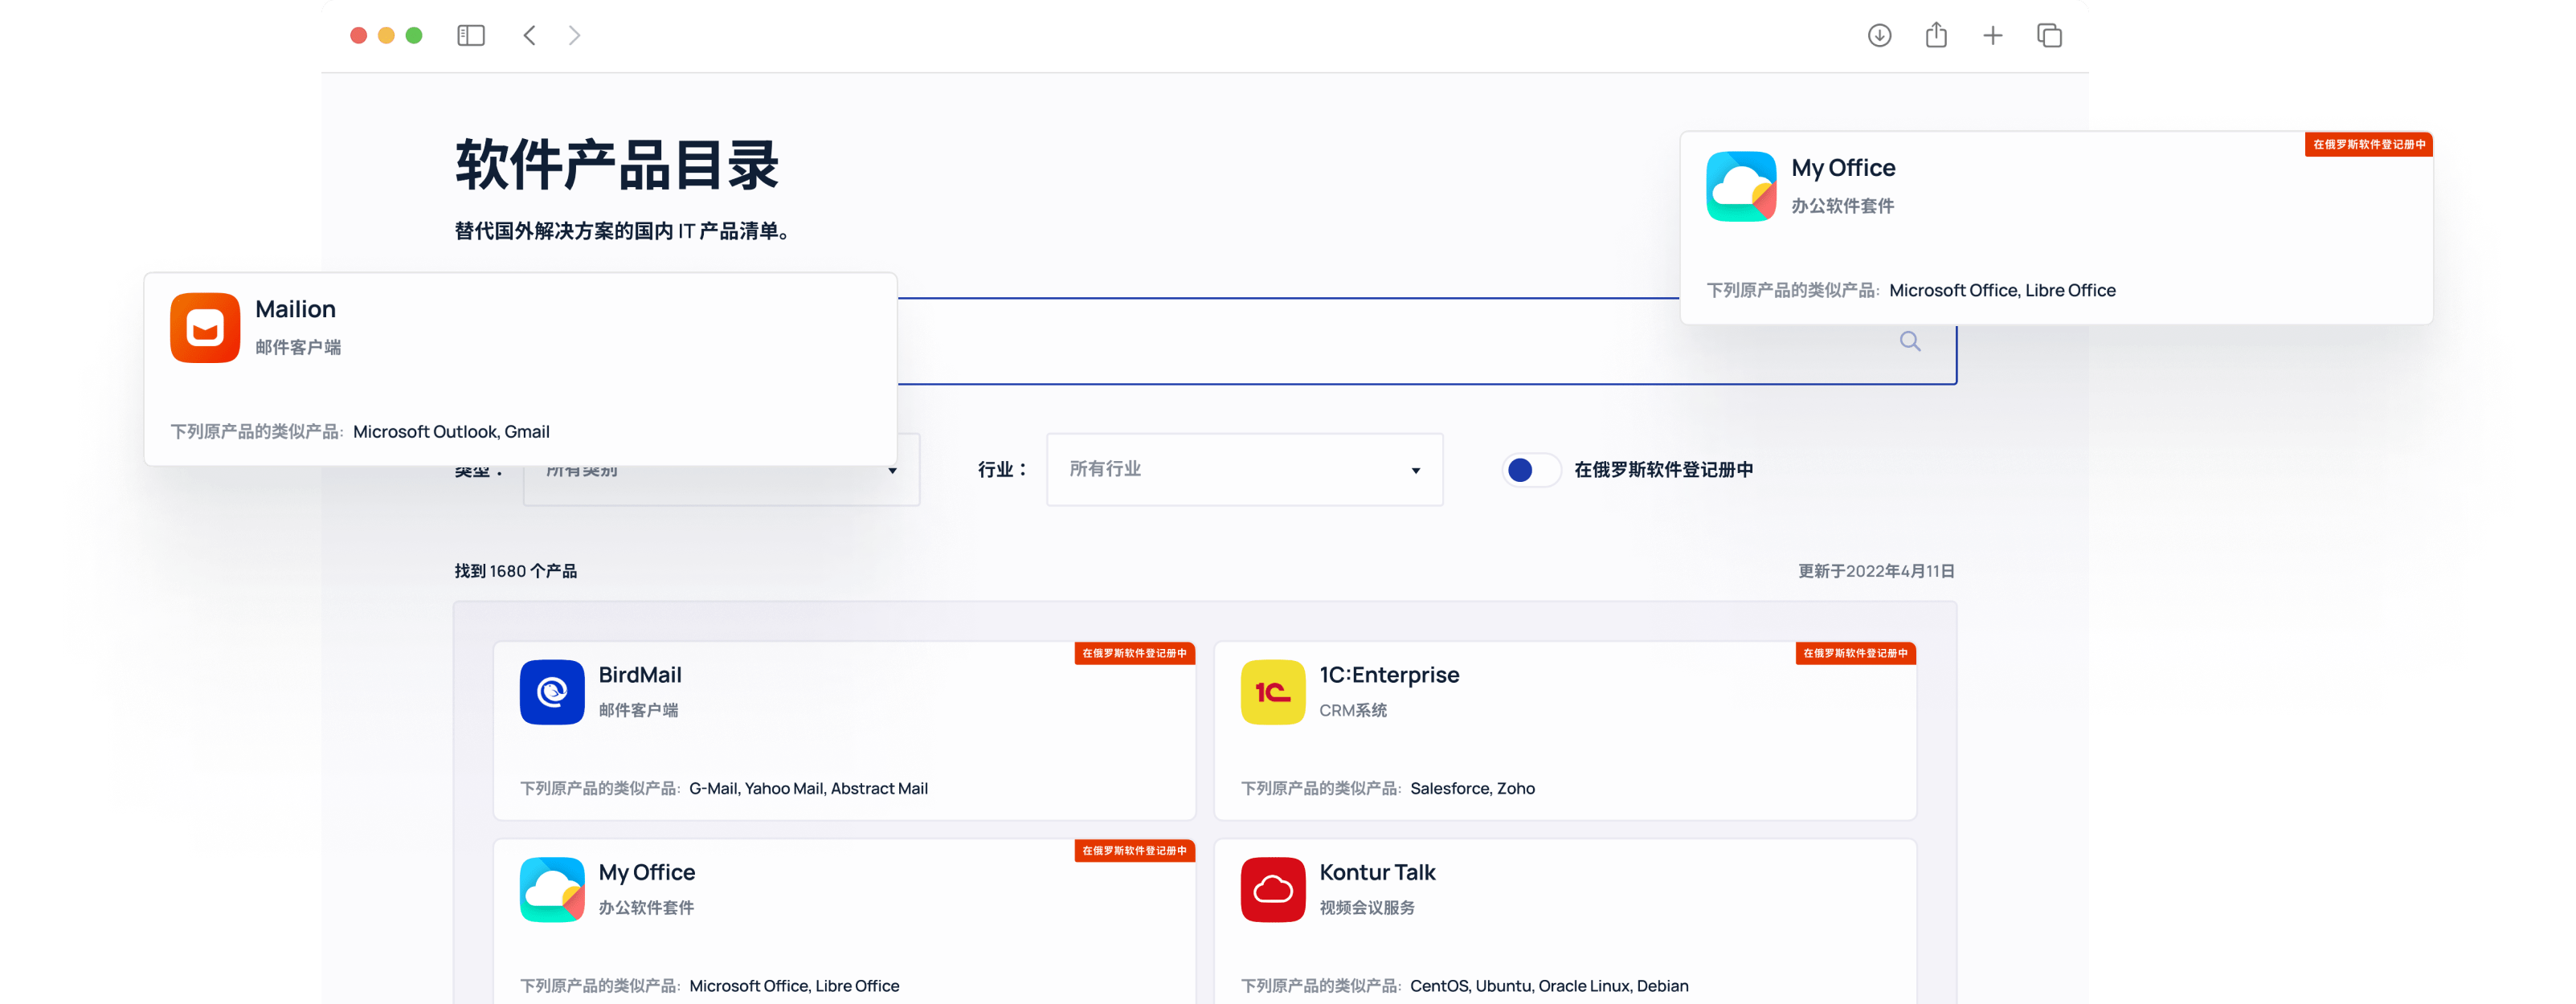
Task: Click the Kontur Talk app icon
Action: pyautogui.click(x=1273, y=889)
